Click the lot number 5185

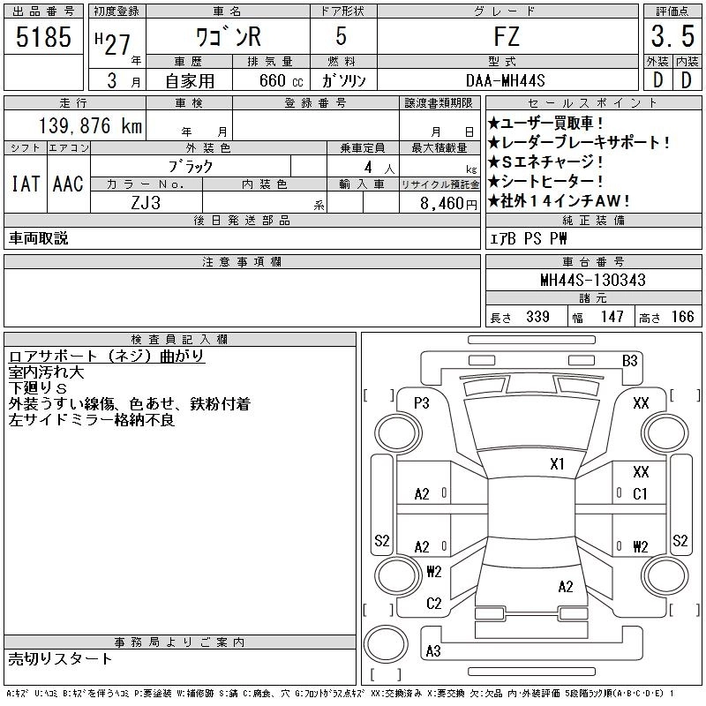(x=43, y=37)
